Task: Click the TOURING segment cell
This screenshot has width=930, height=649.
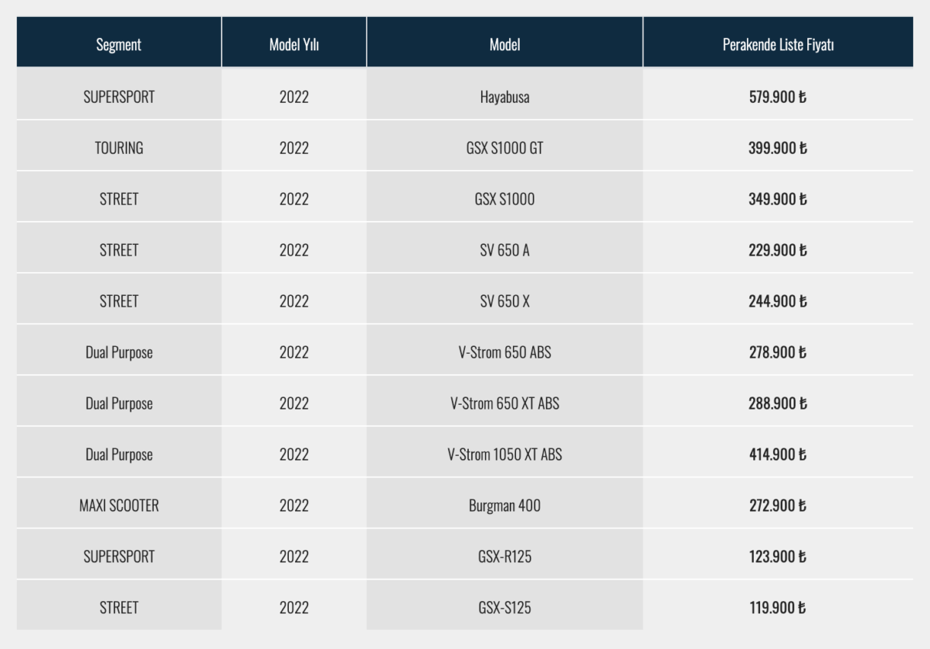Action: [x=119, y=149]
